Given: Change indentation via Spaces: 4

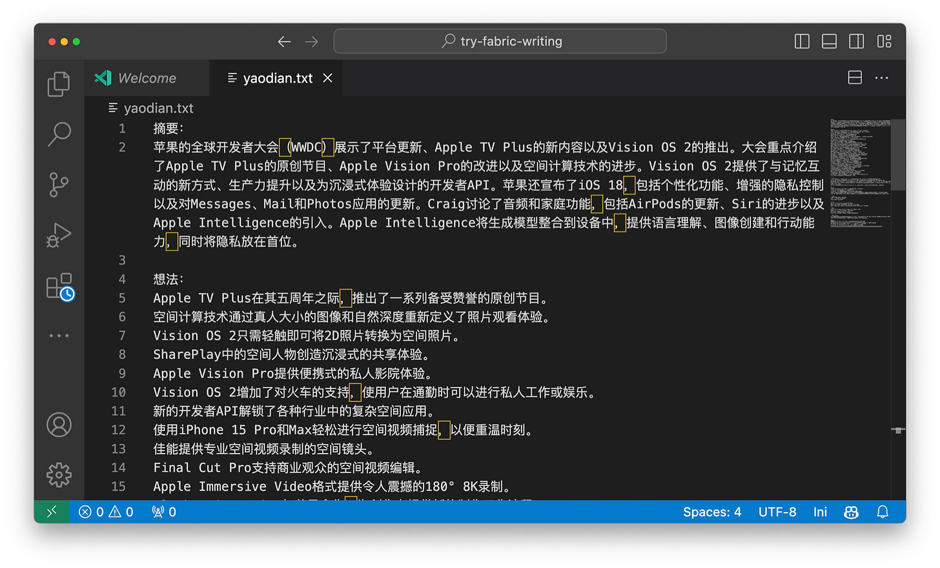Looking at the screenshot, I should point(712,512).
